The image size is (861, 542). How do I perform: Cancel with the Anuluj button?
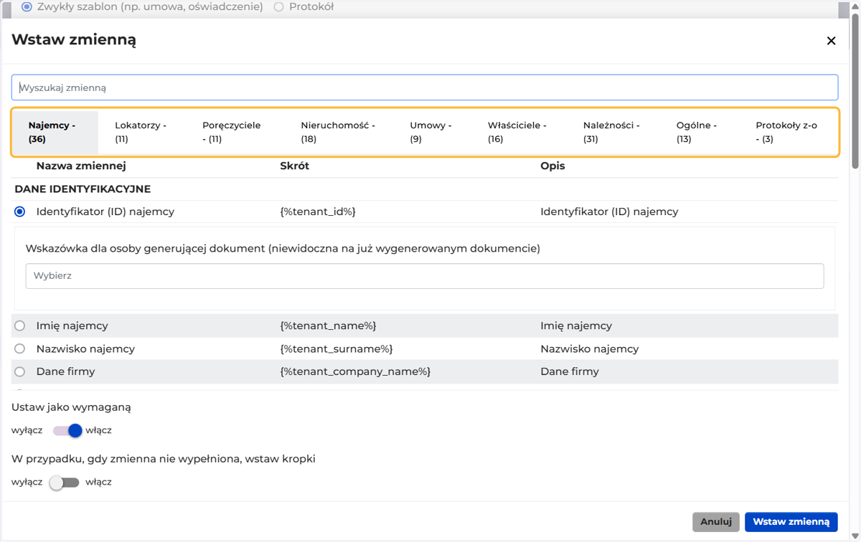click(716, 522)
